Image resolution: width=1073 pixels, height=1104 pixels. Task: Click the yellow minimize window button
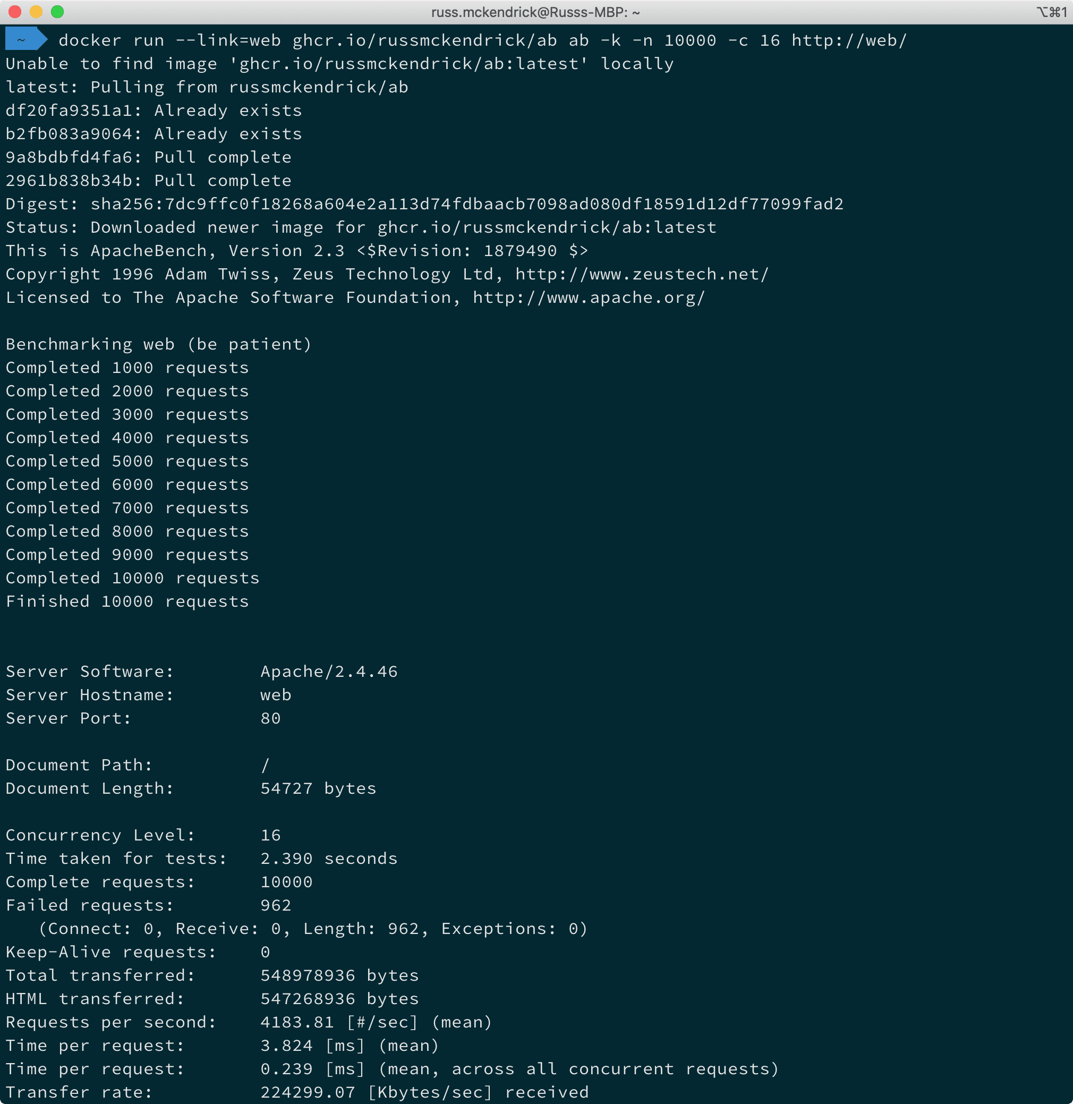pos(36,12)
